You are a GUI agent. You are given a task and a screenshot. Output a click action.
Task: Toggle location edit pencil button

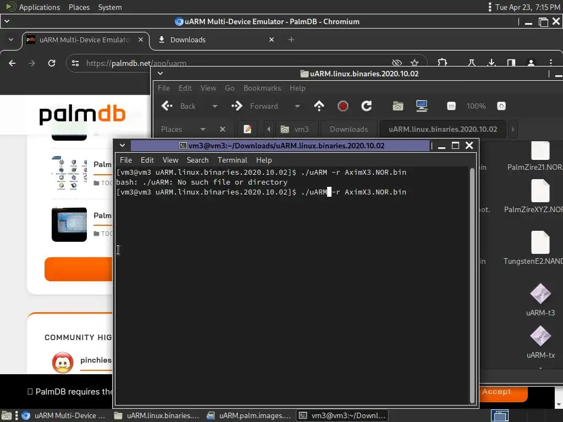point(247,129)
